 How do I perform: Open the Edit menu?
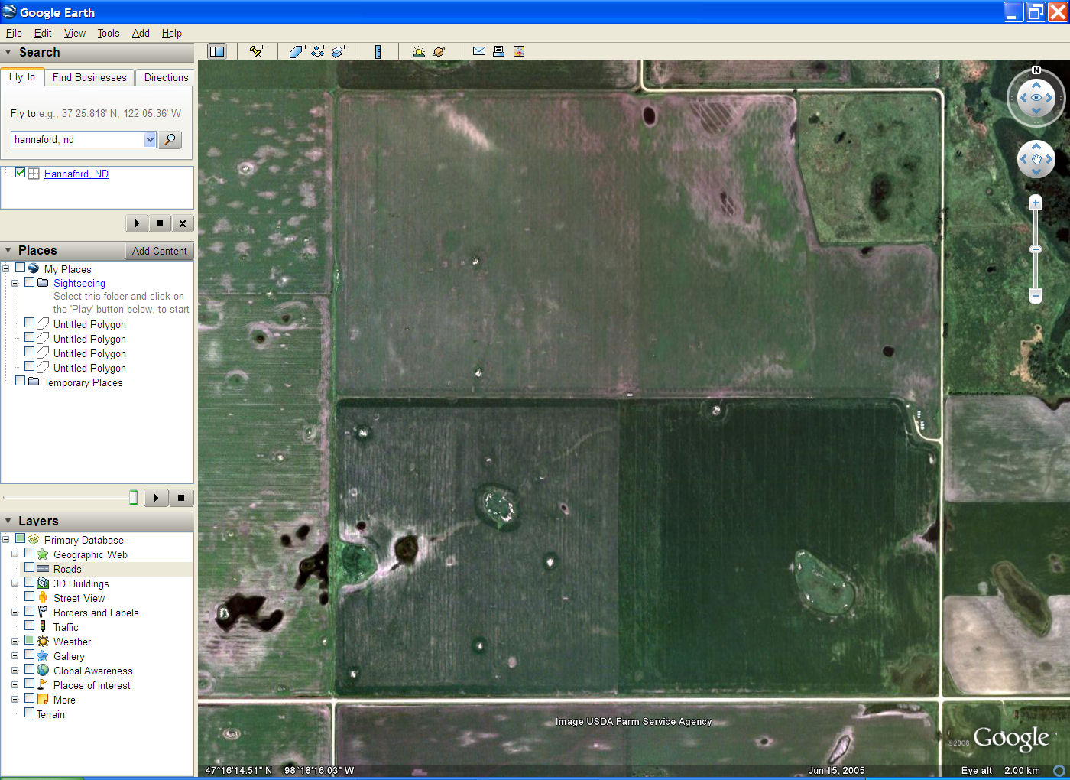[43, 33]
